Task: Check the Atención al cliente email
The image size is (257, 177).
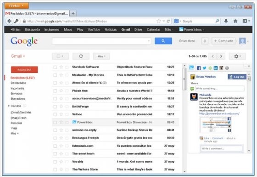Action: (x=55, y=83)
